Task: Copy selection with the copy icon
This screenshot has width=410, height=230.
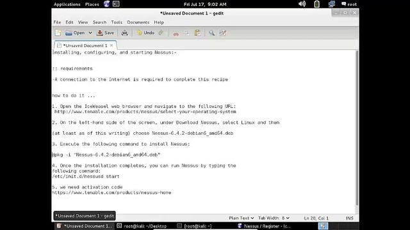Action: (186, 33)
